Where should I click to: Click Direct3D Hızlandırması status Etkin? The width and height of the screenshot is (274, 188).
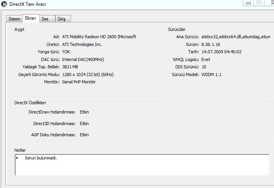tap(84, 124)
